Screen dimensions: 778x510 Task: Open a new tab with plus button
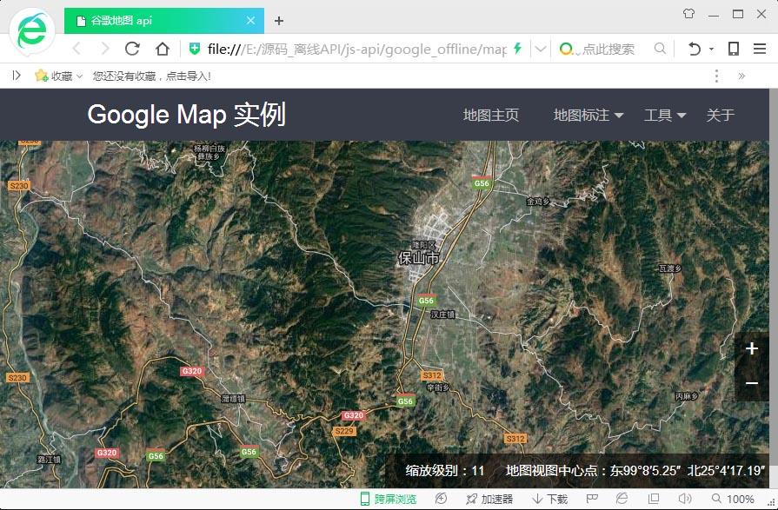point(279,21)
